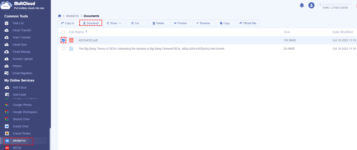Click the Shares sidebar icon
This screenshot has height=150, width=357.
tap(6, 66)
